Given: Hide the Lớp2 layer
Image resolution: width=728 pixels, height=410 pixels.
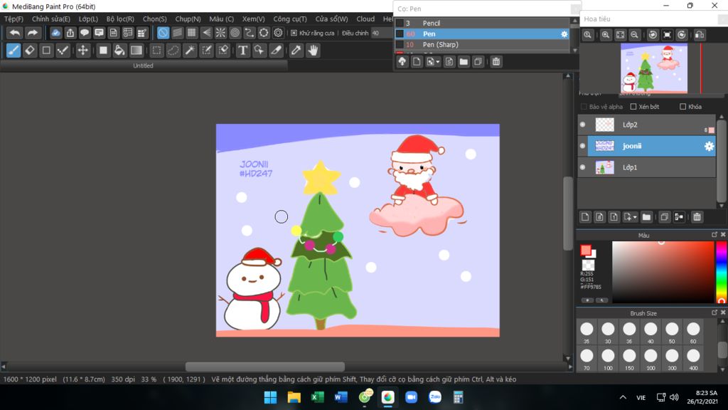Looking at the screenshot, I should (583, 125).
